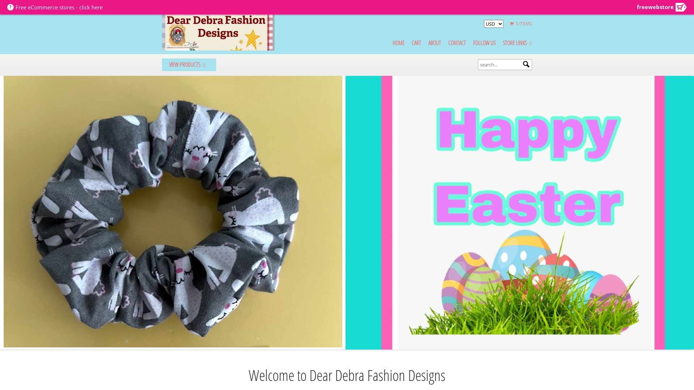
Task: Click the chevron icon on View Products
Action: coord(204,65)
